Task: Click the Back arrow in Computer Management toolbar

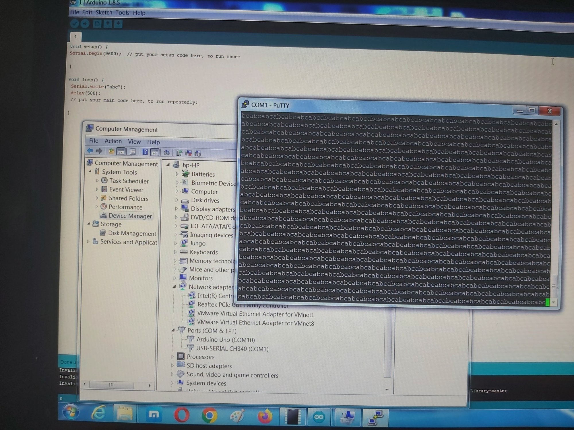Action: click(90, 151)
